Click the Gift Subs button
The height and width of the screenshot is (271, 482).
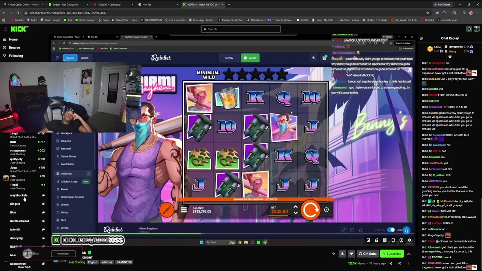pyautogui.click(x=368, y=254)
